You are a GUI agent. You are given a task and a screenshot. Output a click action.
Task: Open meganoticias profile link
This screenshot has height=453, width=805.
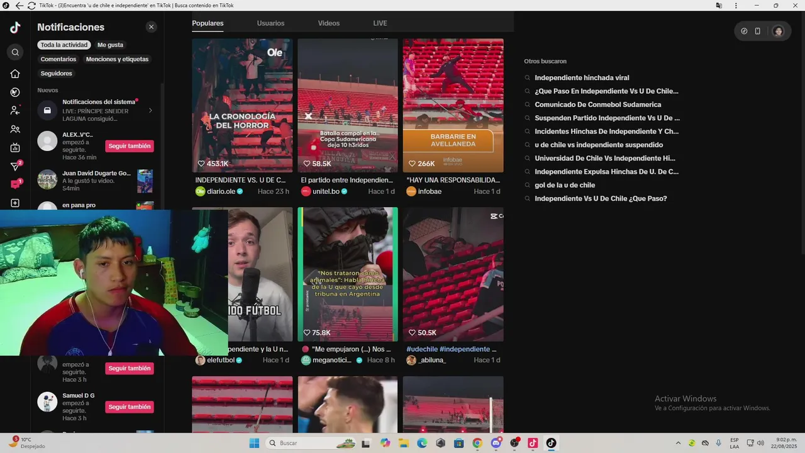[332, 361]
